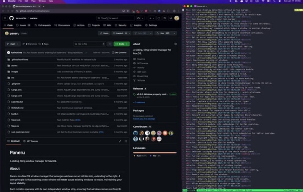Open the rust-toolchain.toml file
The image size is (303, 192).
(20, 132)
